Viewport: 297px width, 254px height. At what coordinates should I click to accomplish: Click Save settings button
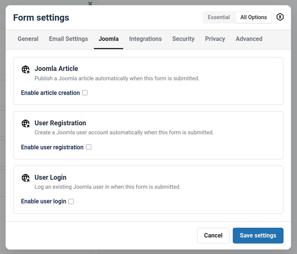258,236
